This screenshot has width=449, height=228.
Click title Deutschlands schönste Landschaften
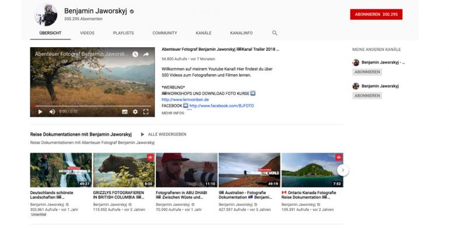click(x=51, y=195)
